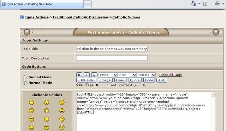
Task: Insert the happy smiley, third row middle
Action: (46, 119)
